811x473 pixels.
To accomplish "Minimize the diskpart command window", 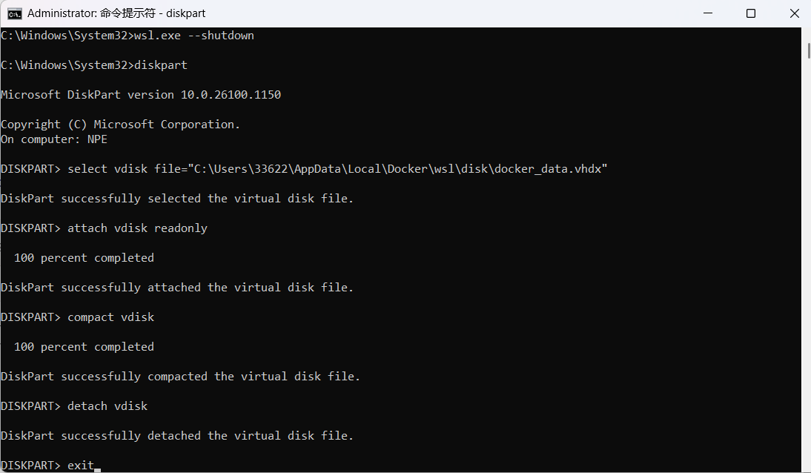I will pyautogui.click(x=707, y=13).
